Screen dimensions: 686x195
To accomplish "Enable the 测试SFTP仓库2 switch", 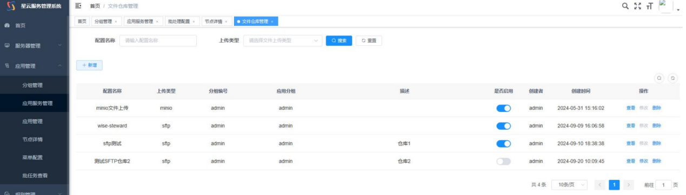I will pos(503,161).
